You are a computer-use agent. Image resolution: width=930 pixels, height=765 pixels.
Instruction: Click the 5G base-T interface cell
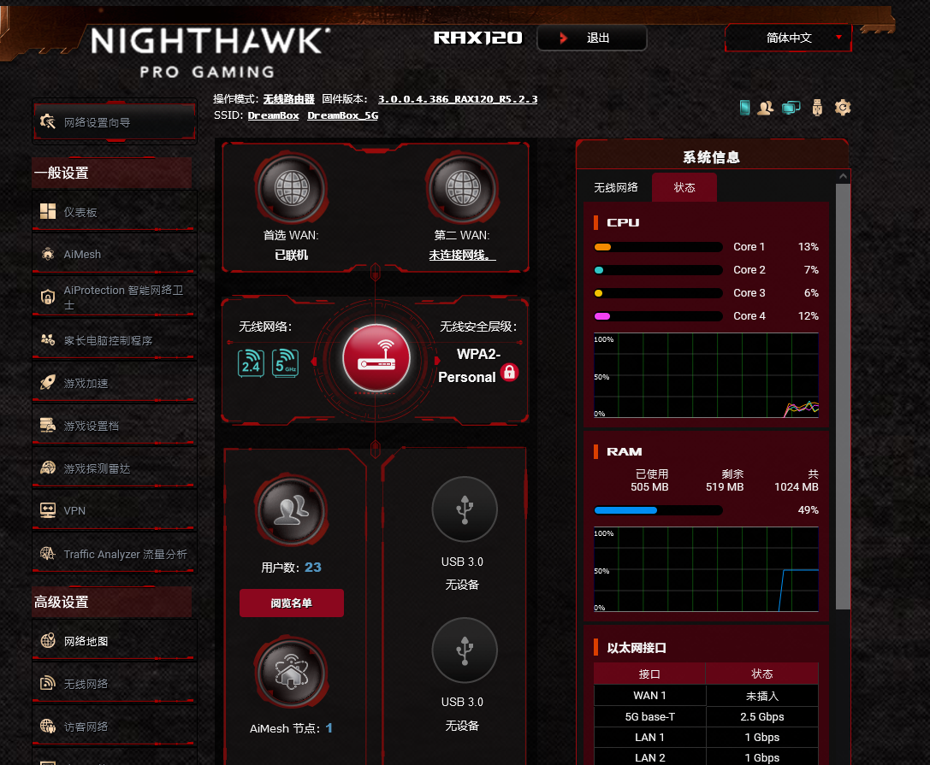click(649, 716)
